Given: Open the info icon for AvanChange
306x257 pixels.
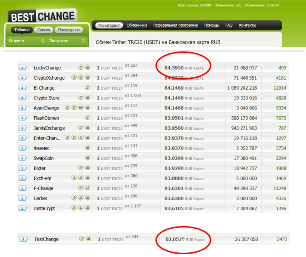Looking at the screenshot, I should point(23,108).
